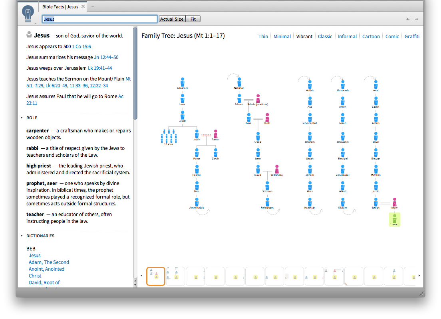The height and width of the screenshot is (319, 441).
Task: Collapse the ROLE section
Action: (22, 118)
